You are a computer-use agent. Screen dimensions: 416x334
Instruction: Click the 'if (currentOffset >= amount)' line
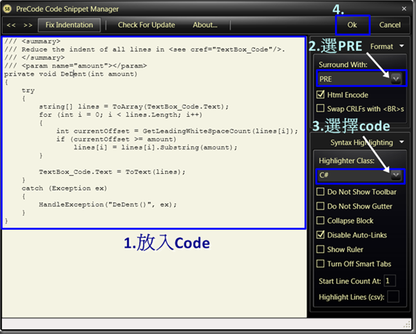click(116, 139)
